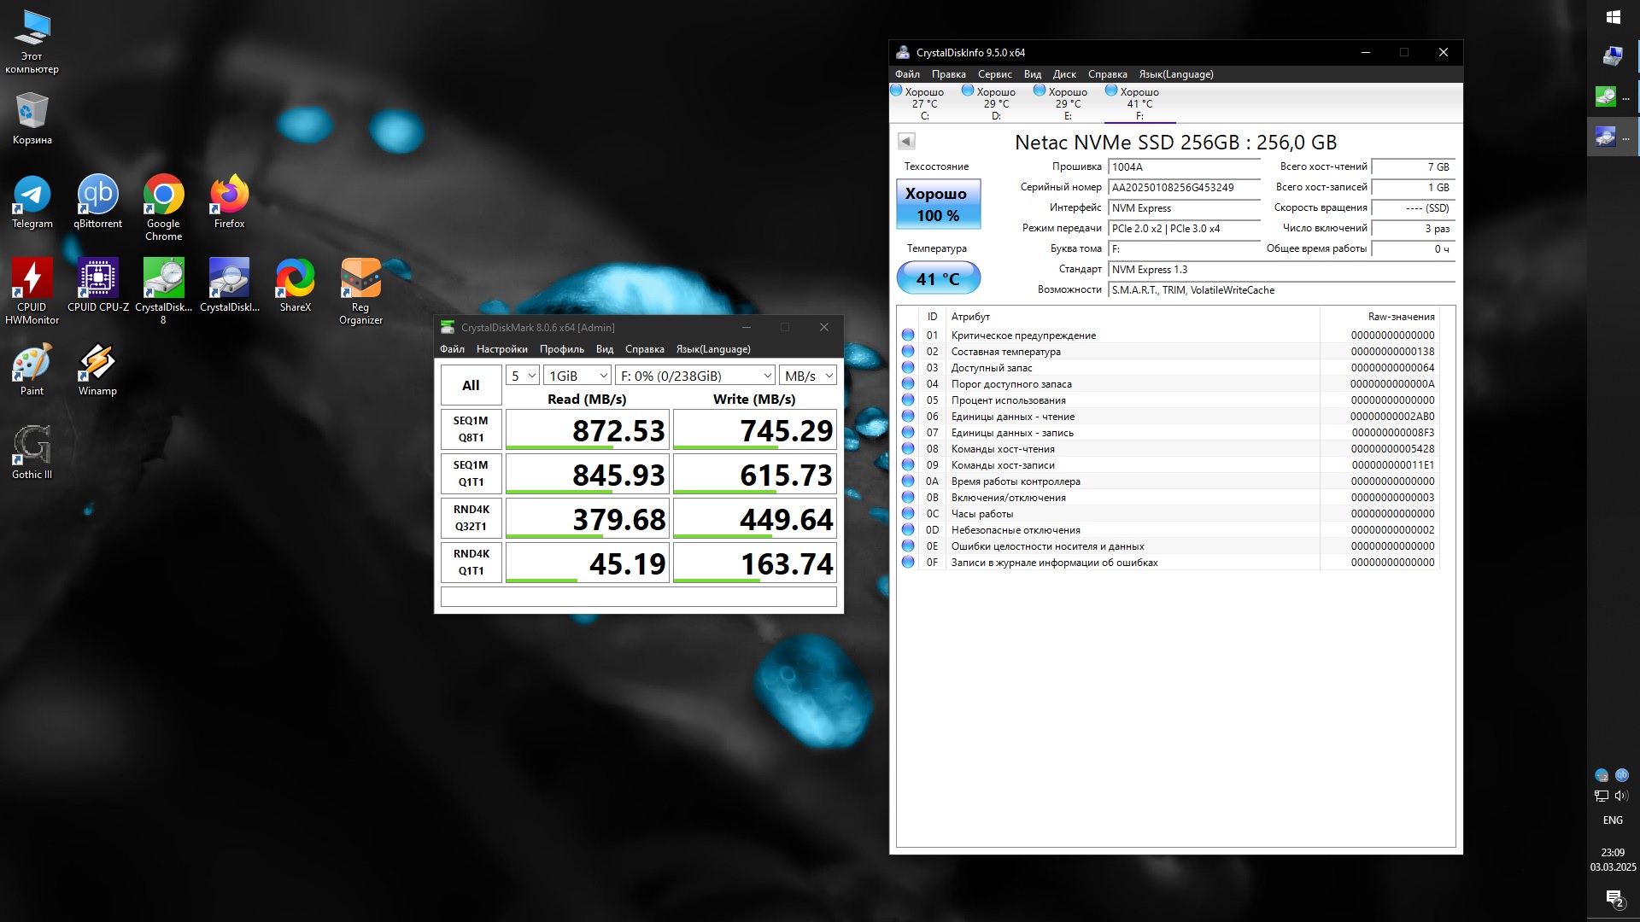Click SEQ1M Q8T1 read result 872.53
This screenshot has width=1640, height=922.
tap(587, 429)
